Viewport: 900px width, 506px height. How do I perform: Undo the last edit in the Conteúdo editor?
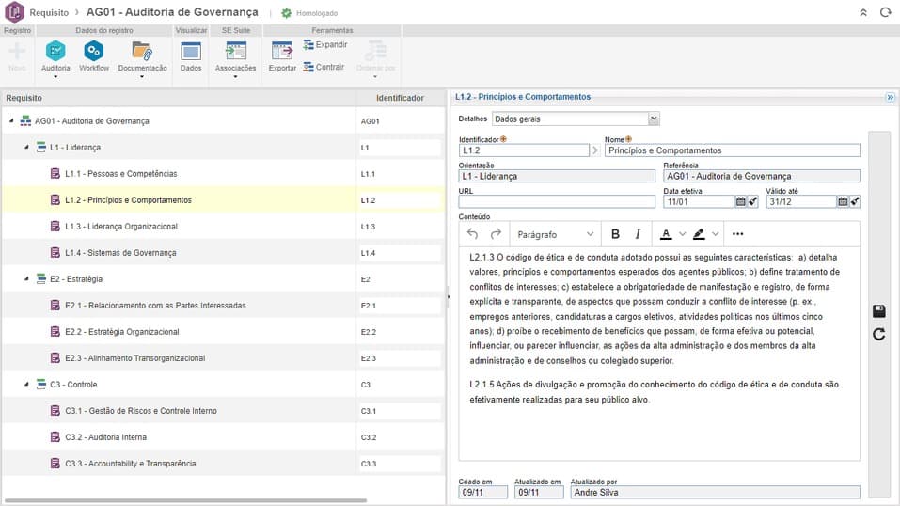point(472,234)
